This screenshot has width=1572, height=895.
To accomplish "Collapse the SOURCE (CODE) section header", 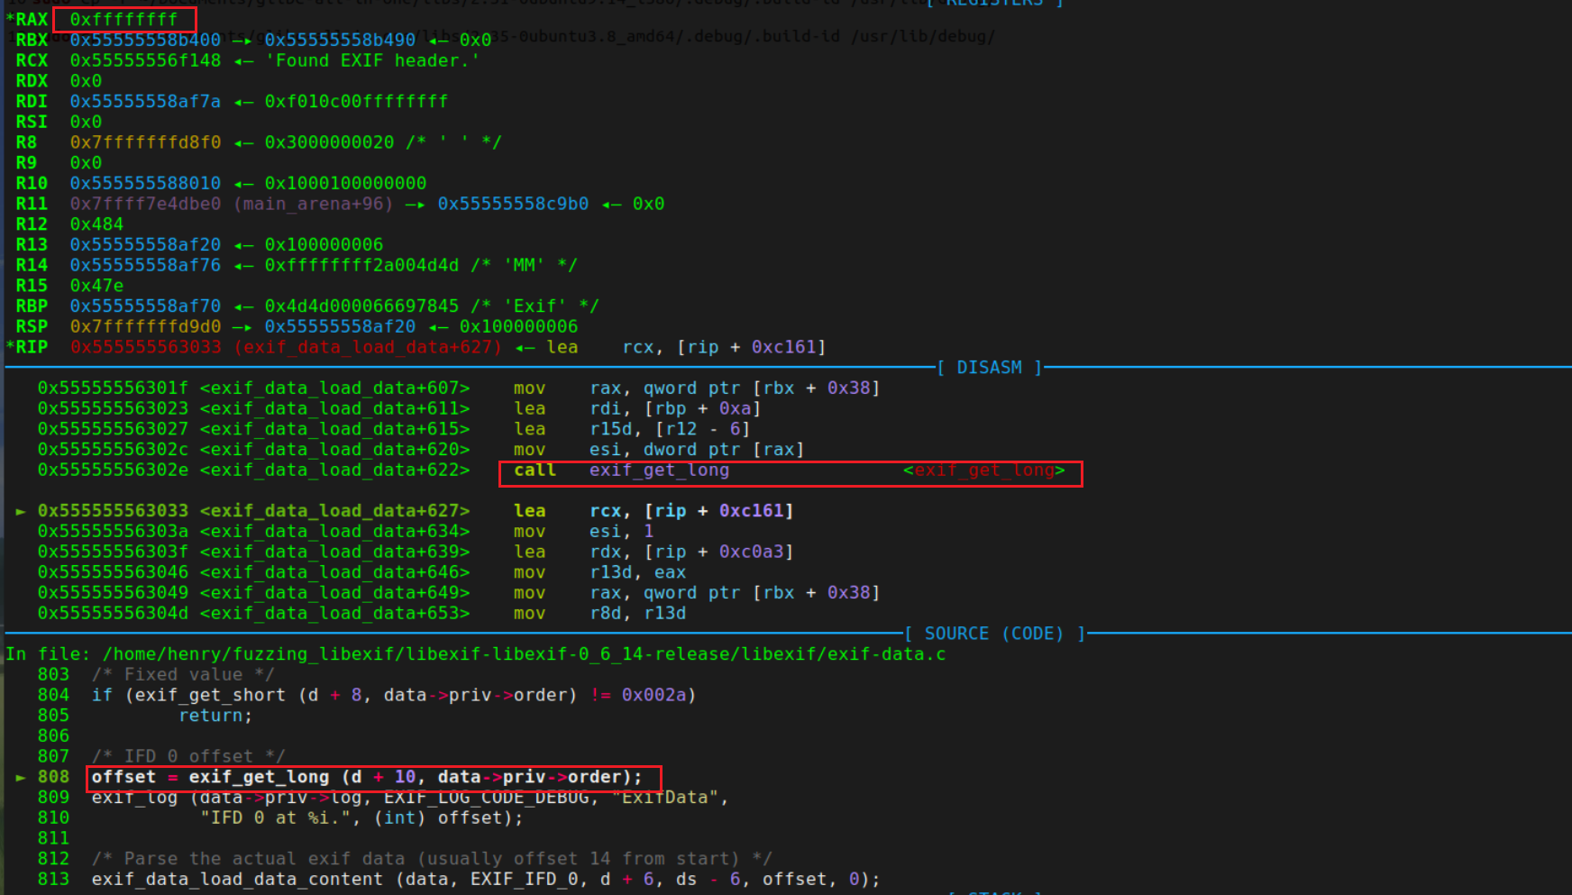I will (992, 634).
